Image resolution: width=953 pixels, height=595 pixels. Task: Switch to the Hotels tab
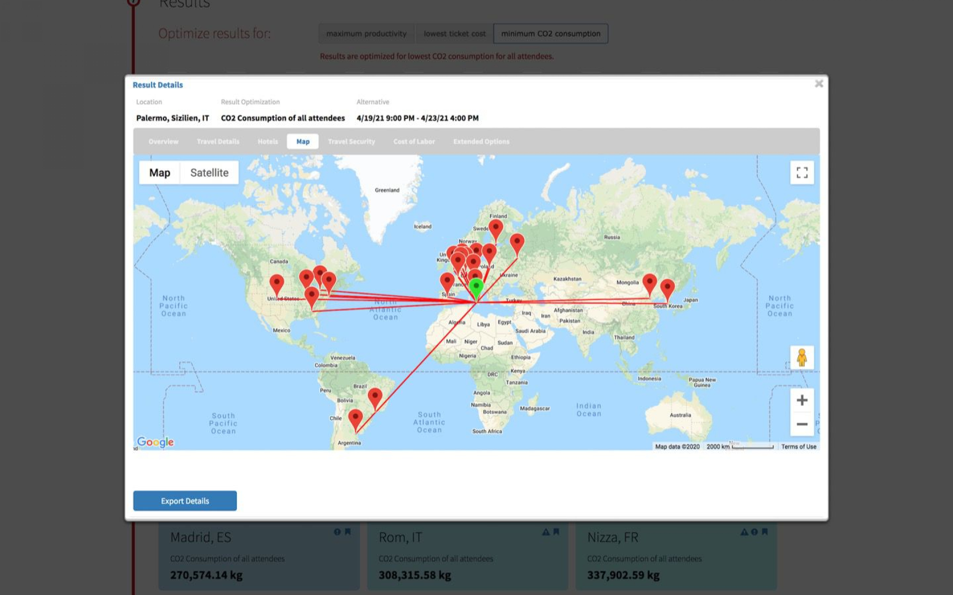(267, 141)
